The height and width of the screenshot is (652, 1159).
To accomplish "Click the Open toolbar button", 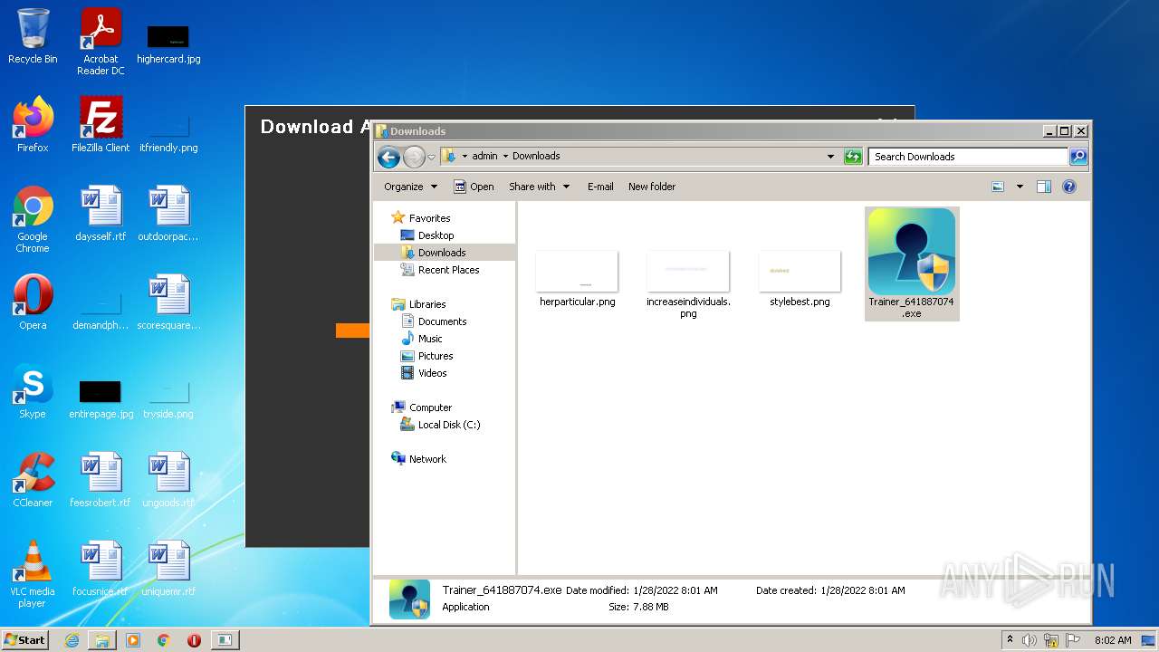I will pos(474,187).
